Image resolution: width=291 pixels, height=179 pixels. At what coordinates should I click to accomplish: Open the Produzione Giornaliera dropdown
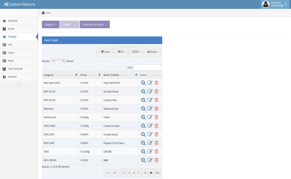click(x=95, y=24)
